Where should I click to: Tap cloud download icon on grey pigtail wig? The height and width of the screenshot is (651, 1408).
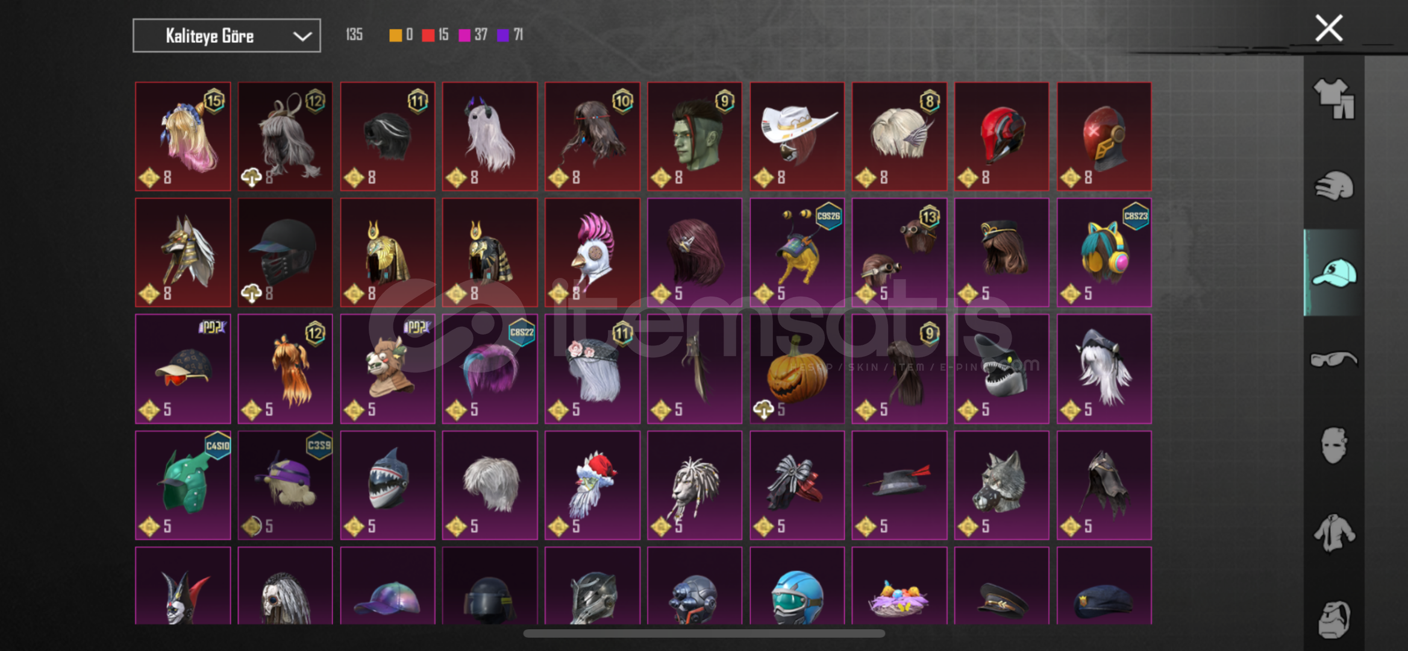tap(251, 177)
